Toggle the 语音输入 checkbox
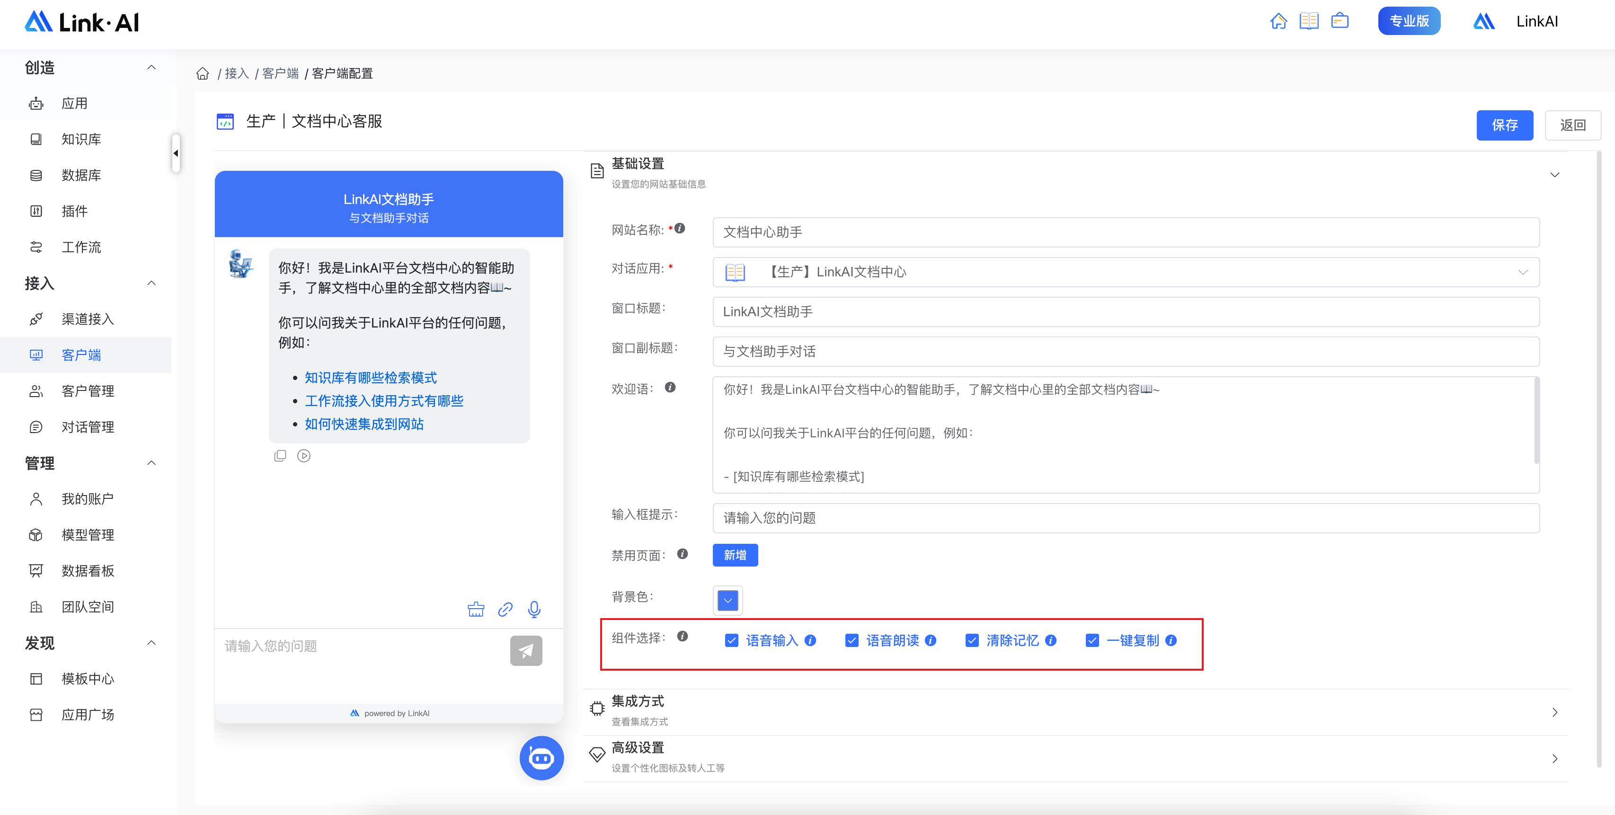 point(732,641)
